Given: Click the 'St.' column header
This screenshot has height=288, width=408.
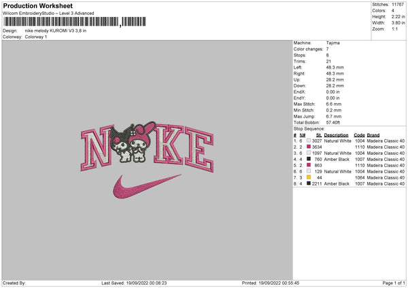Looking at the screenshot, I should [319, 135].
